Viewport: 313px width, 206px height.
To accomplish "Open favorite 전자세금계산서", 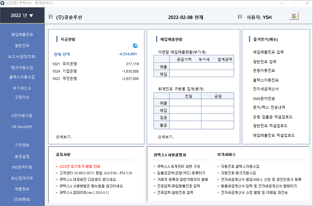I will point(266,89).
